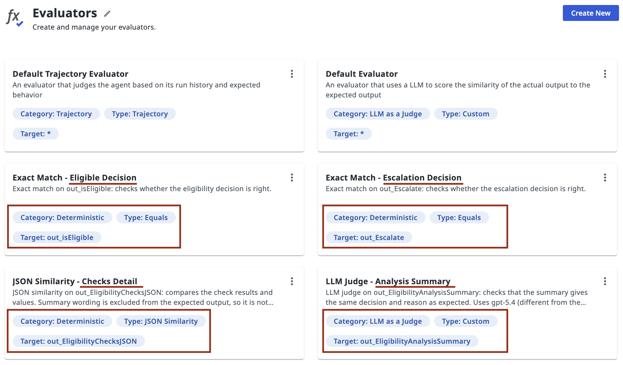Click Category: LLM as a Judge on Analysis Summary
This screenshot has width=623, height=365.
tap(378, 321)
